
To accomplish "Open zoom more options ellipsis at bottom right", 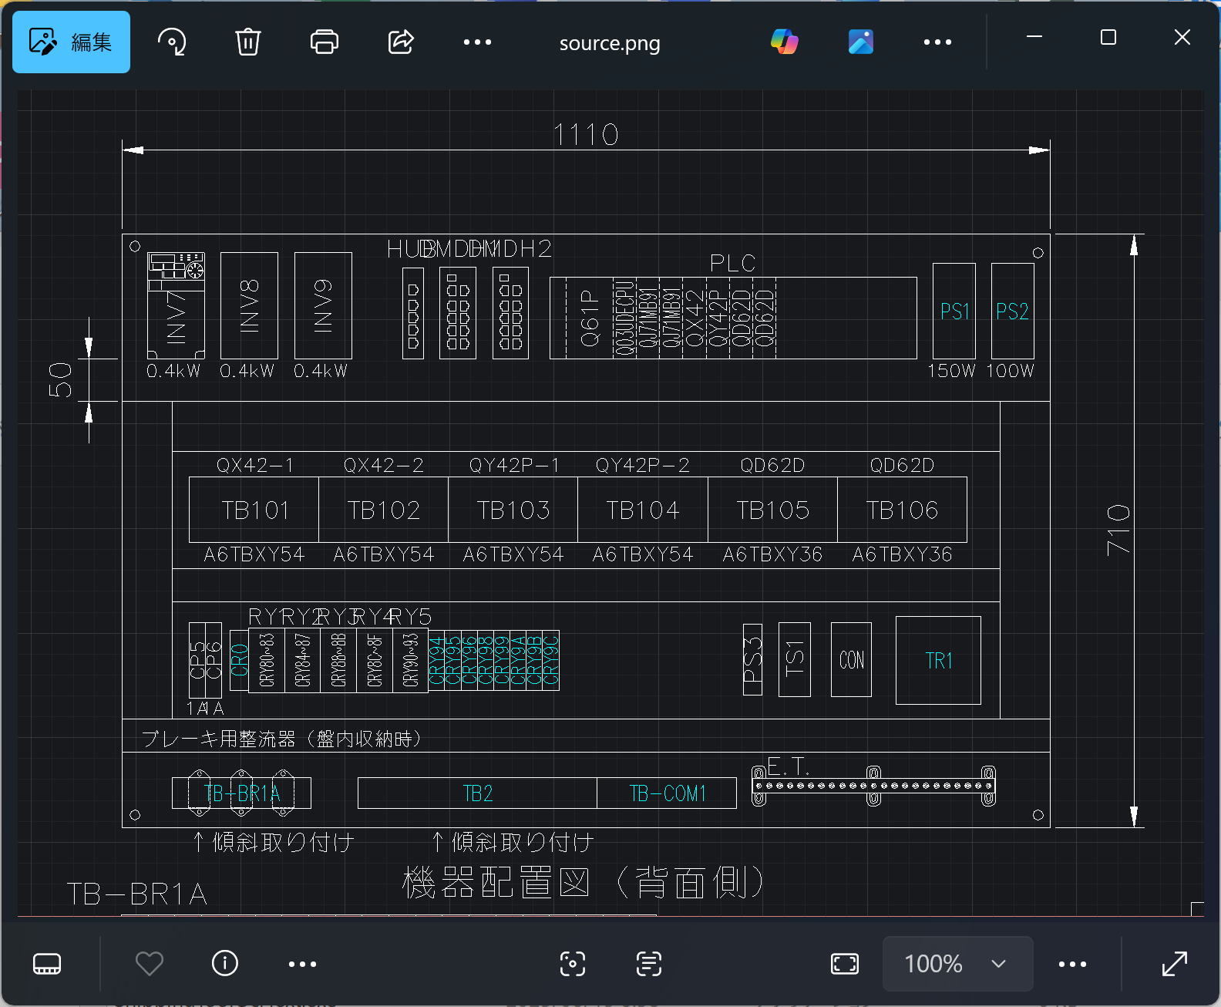I will [1072, 964].
